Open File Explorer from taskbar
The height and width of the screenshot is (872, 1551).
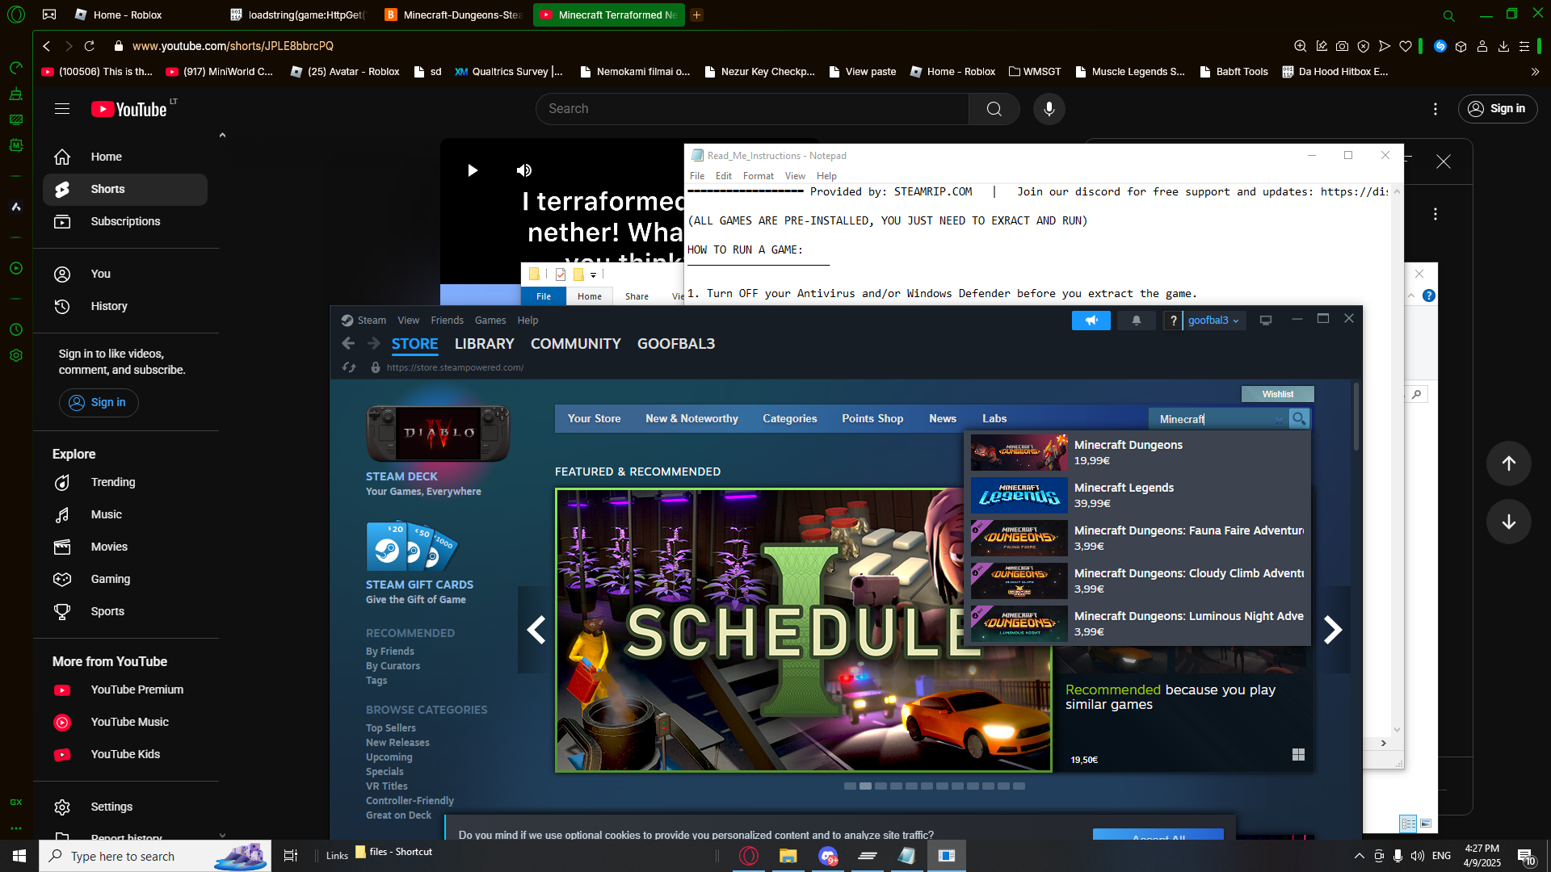788,856
